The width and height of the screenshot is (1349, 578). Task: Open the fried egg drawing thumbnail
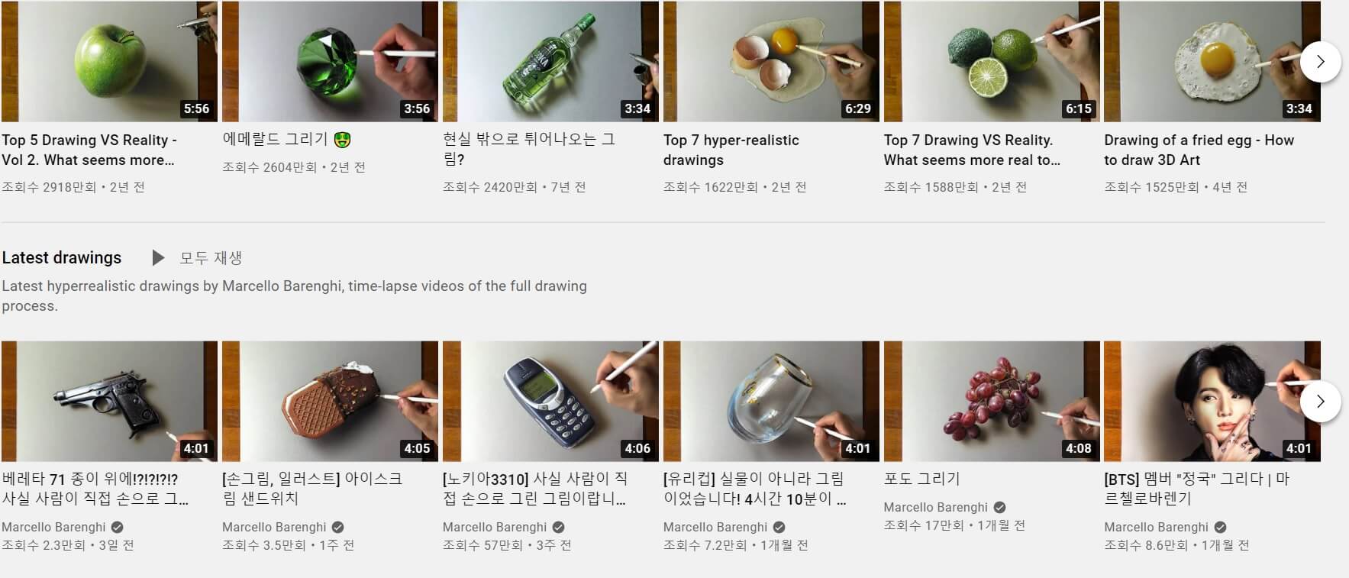(x=1212, y=61)
